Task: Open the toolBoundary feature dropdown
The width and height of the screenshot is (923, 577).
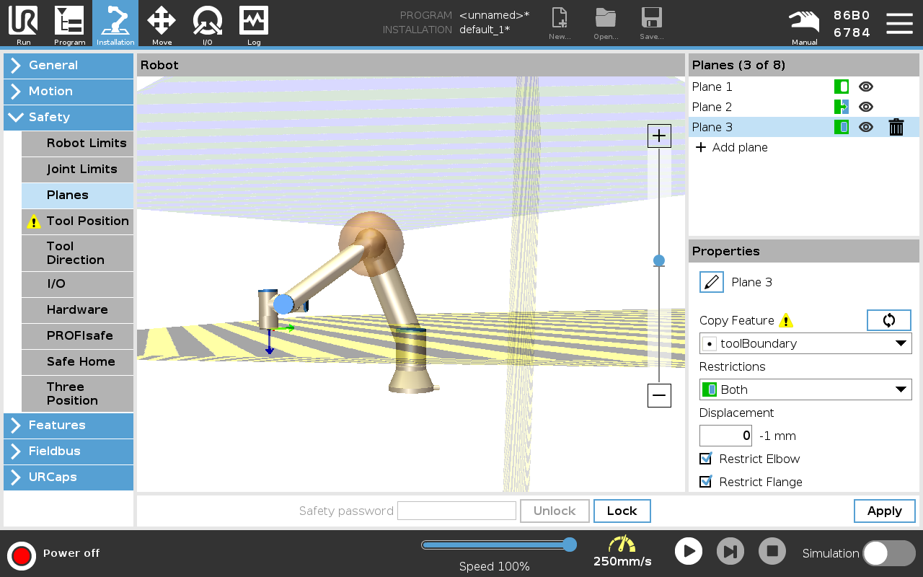Action: pos(805,343)
